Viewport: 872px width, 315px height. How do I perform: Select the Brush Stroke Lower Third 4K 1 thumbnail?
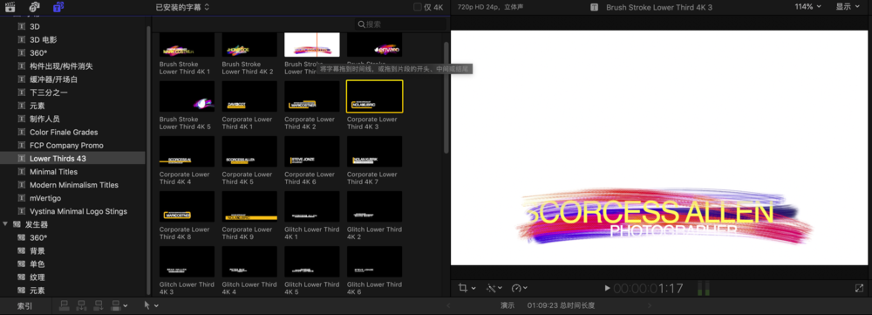click(x=187, y=45)
